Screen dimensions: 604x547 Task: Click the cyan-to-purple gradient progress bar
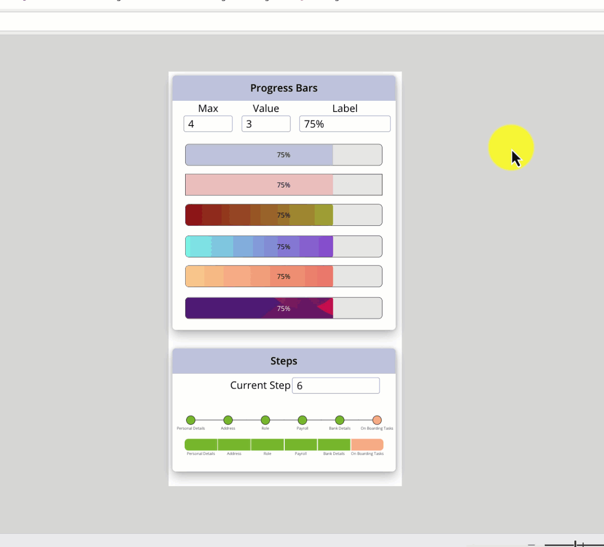283,247
